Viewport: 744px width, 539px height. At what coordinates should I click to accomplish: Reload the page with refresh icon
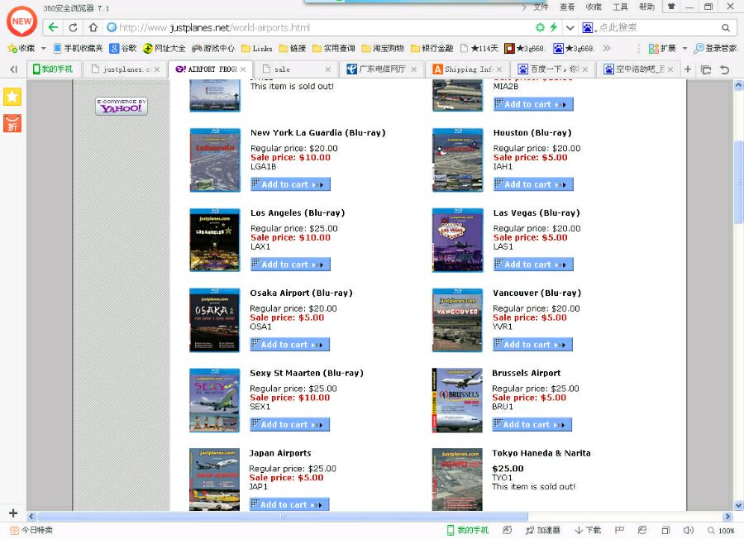point(73,27)
